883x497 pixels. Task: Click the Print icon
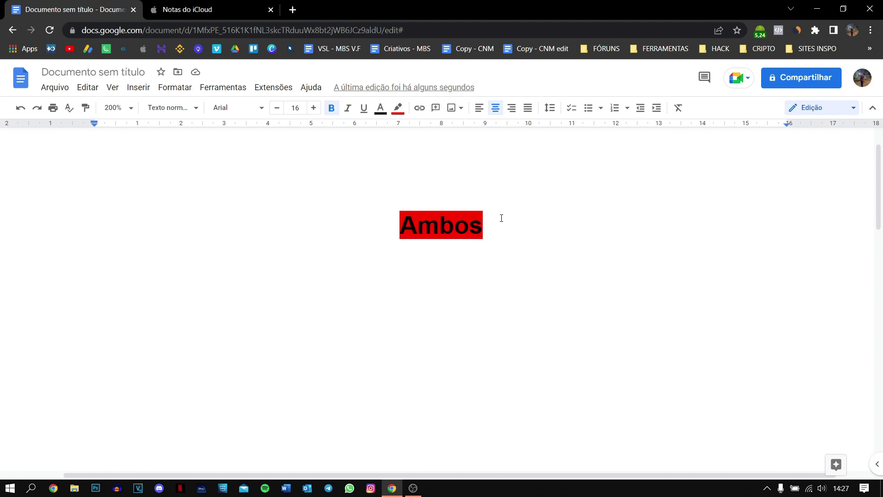[x=53, y=108]
